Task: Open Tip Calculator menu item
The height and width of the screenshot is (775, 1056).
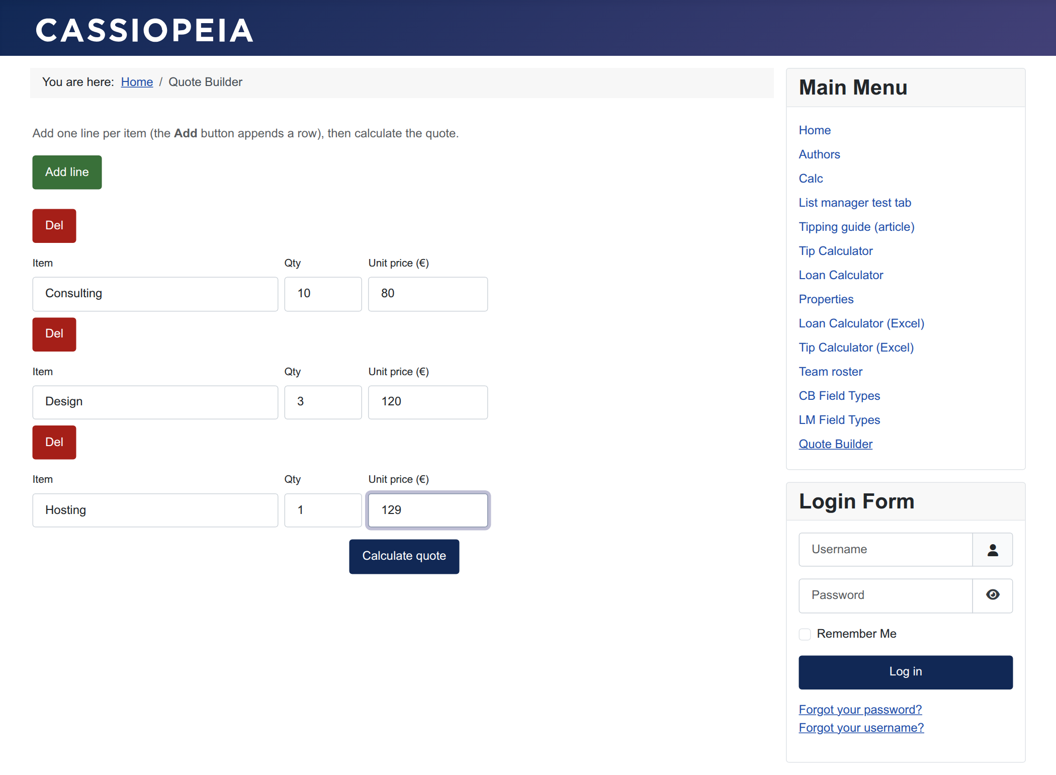Action: pyautogui.click(x=836, y=251)
